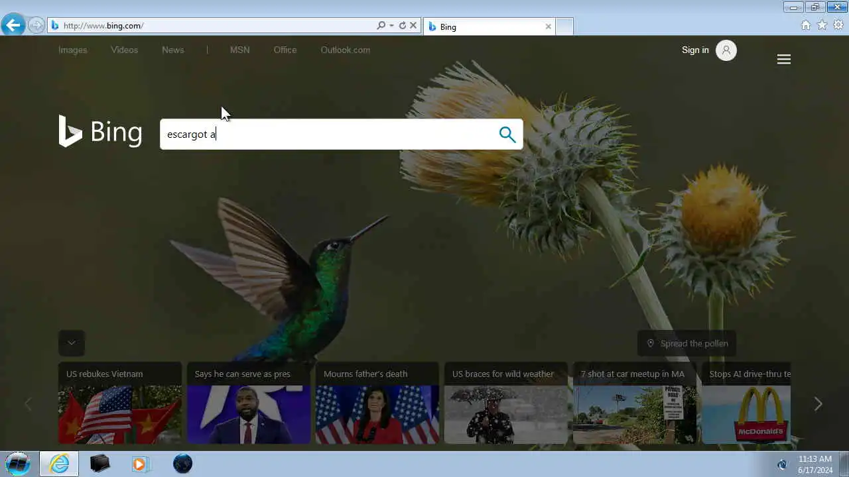
Task: Open the Tools gear icon
Action: point(838,25)
